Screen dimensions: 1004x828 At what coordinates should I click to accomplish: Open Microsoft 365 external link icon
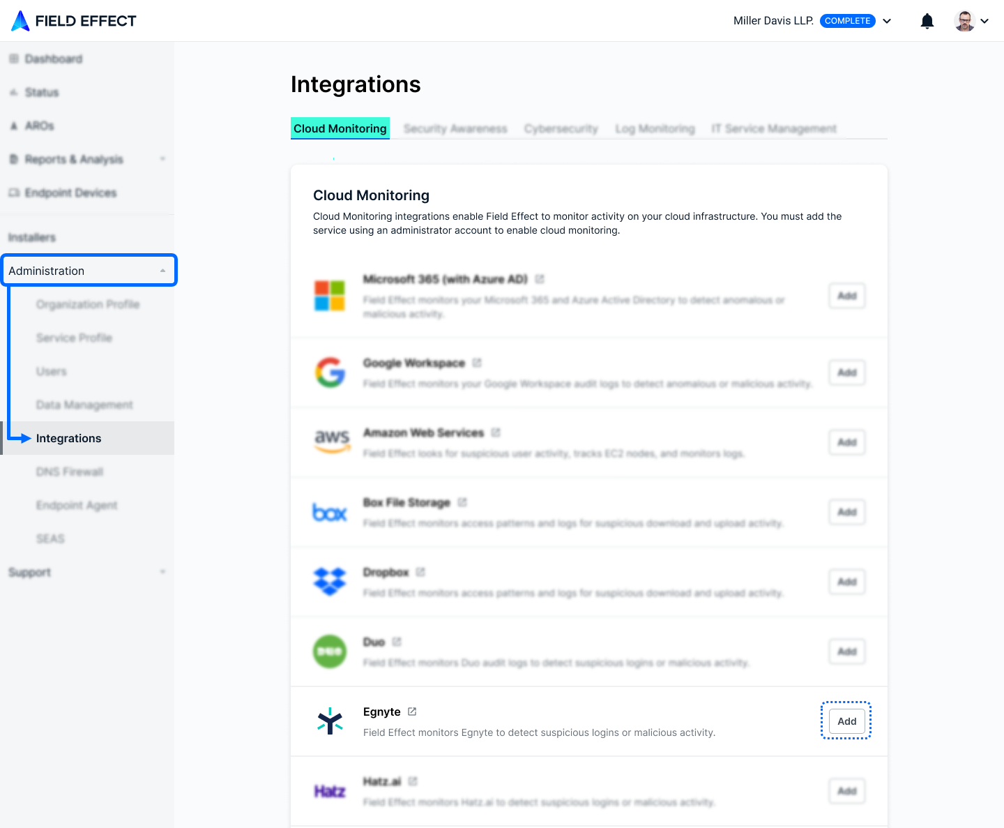(x=540, y=279)
